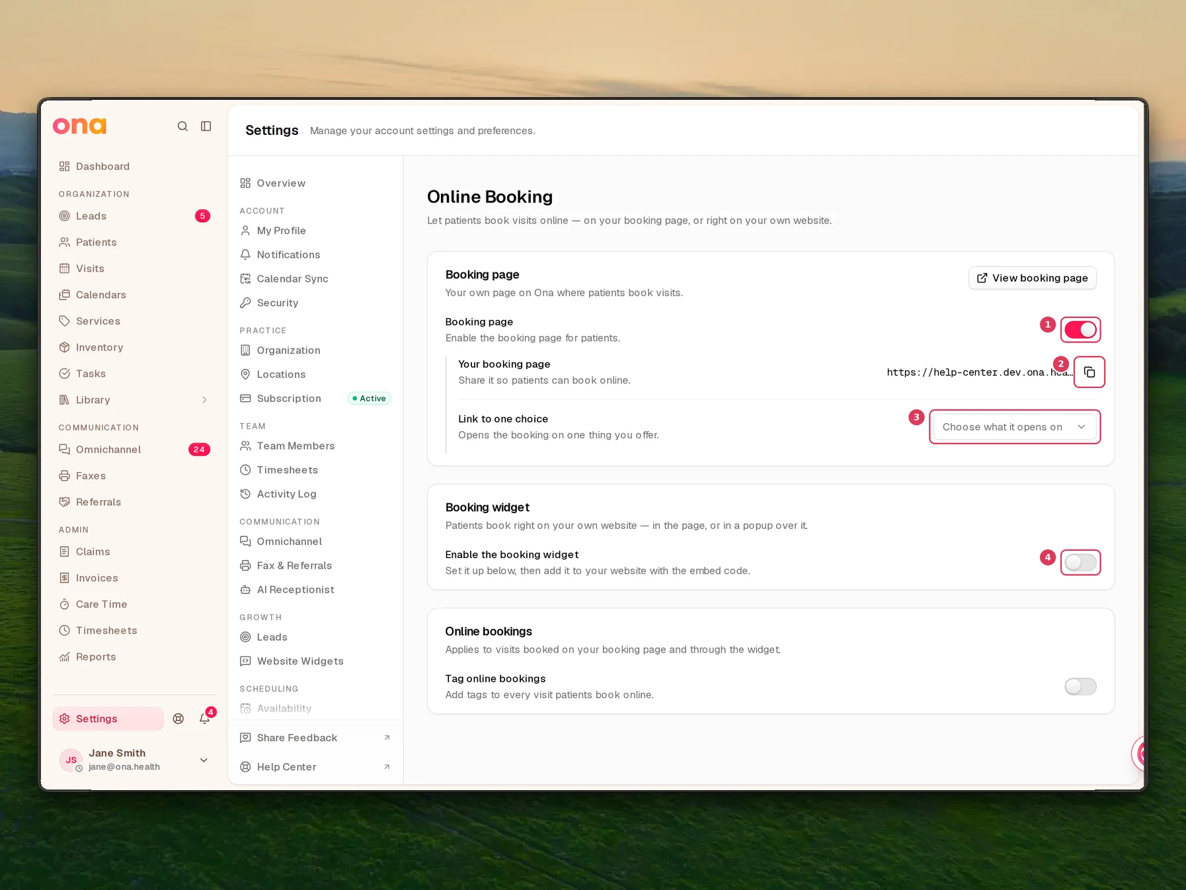Open the support lifebuoy icon beside Settings
Screen dimensions: 1186x890
[x=178, y=719]
